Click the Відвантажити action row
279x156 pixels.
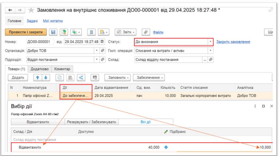141,147
